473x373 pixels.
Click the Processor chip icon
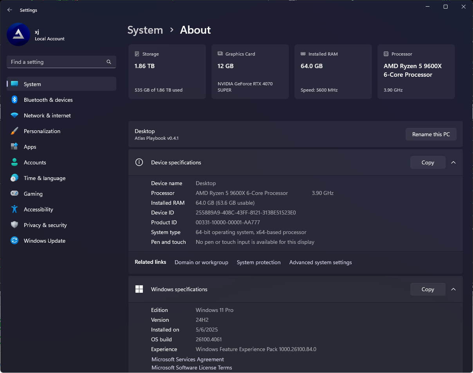[x=386, y=54]
